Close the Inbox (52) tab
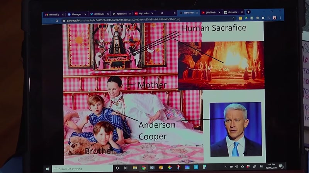Image resolution: width=309 pixels, height=173 pixels. [x=63, y=15]
